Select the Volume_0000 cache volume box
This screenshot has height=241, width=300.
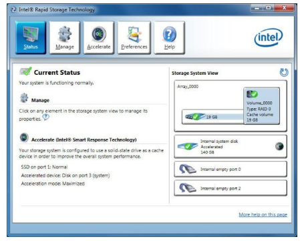[261, 106]
